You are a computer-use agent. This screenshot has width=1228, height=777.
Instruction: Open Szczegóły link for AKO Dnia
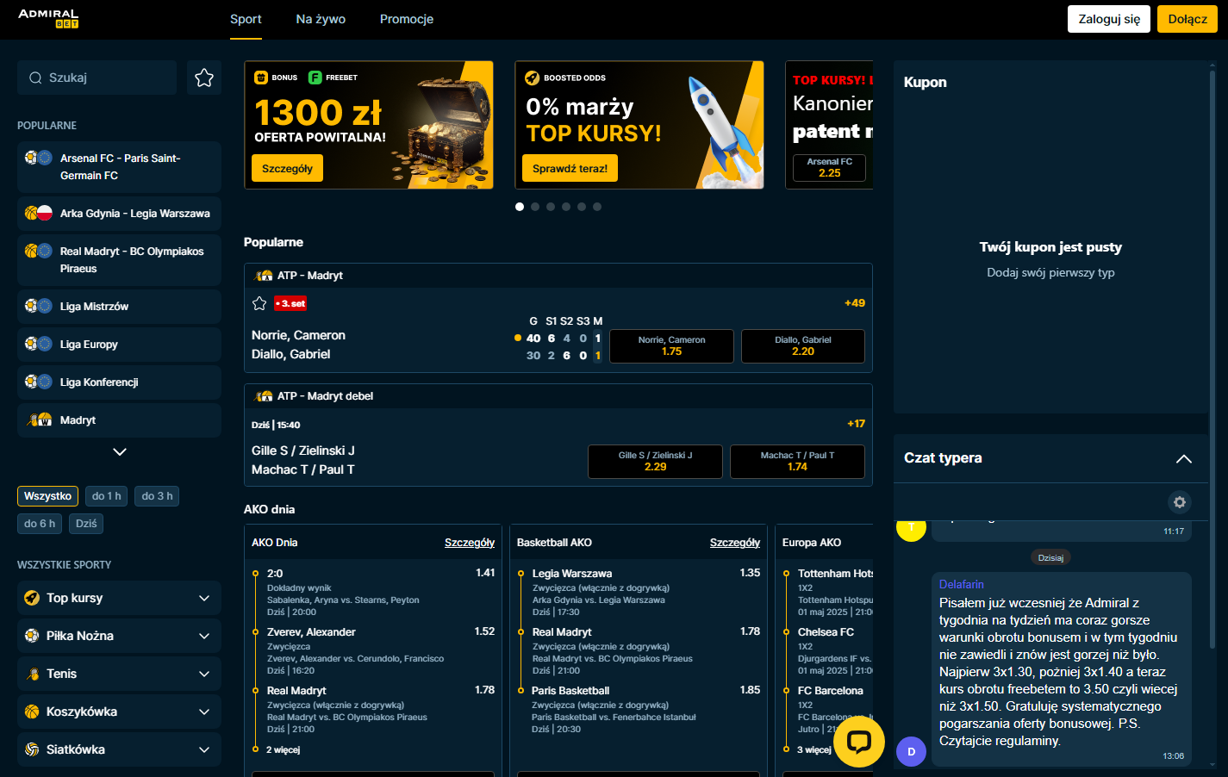coord(470,543)
